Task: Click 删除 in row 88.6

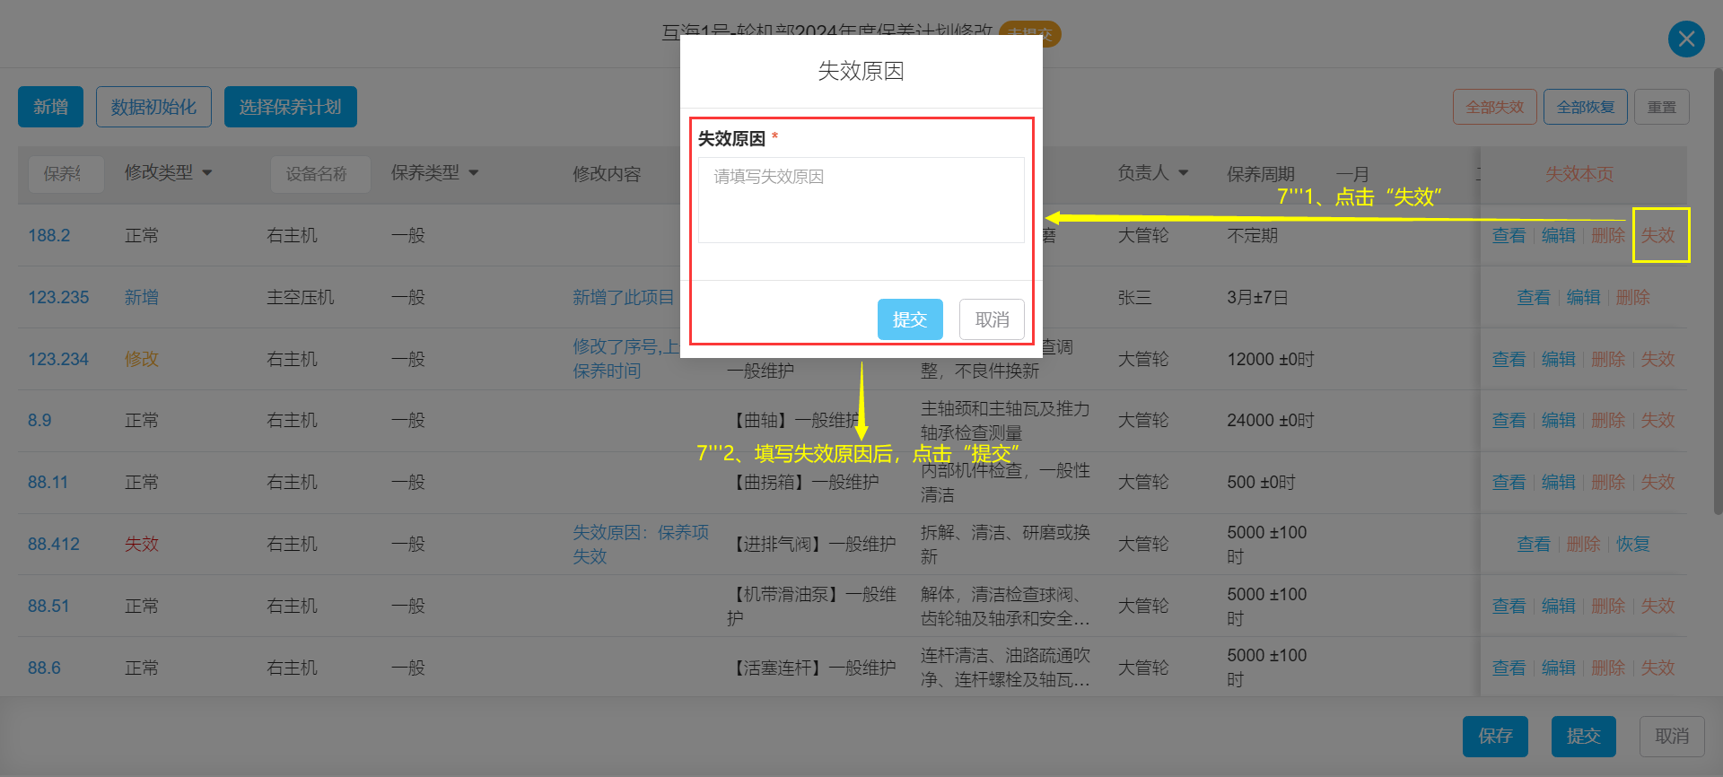Action: click(1608, 668)
